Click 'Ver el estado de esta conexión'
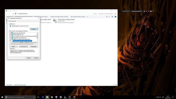 point(78,16)
